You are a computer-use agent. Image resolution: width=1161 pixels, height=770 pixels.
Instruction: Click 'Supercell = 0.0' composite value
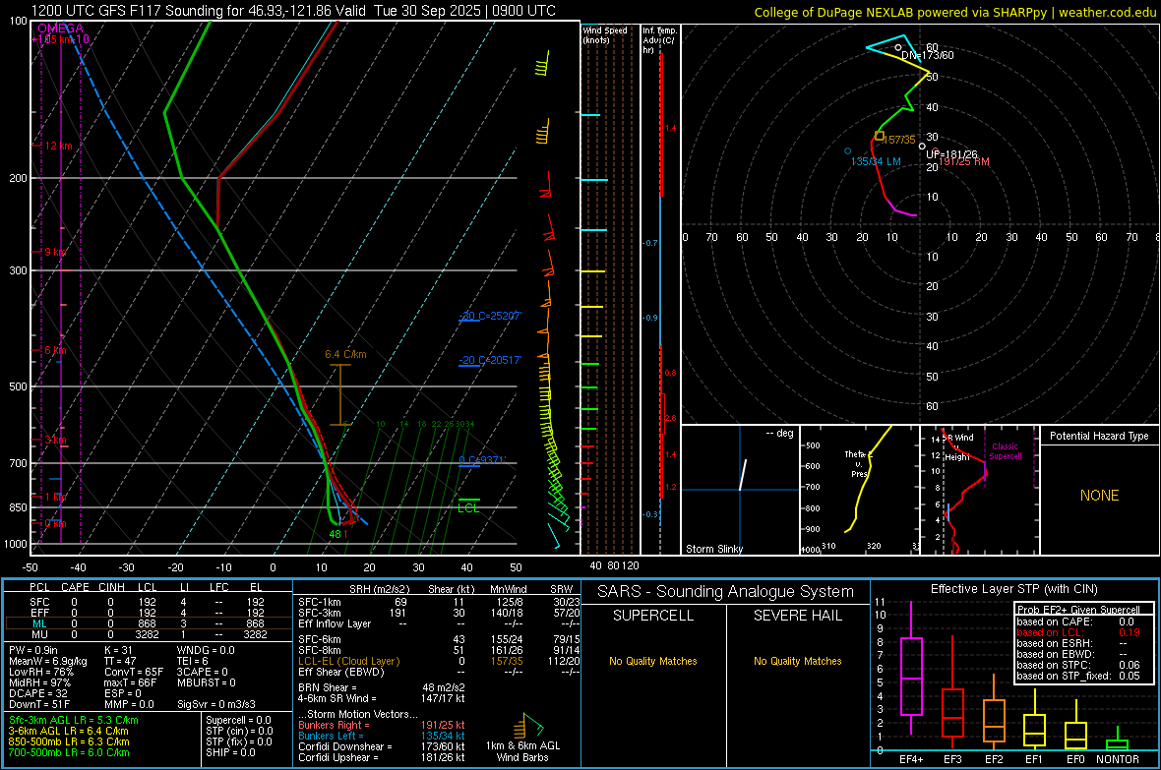(x=238, y=720)
